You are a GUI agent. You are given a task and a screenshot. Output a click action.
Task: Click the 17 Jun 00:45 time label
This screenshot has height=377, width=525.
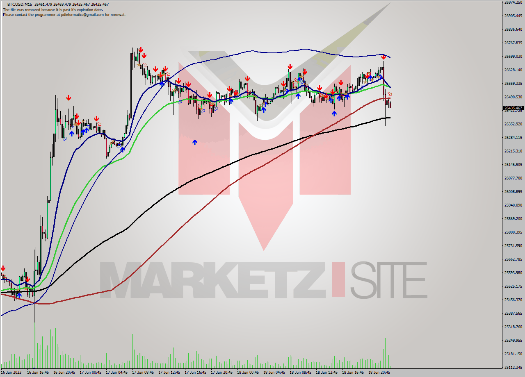[x=90, y=373]
